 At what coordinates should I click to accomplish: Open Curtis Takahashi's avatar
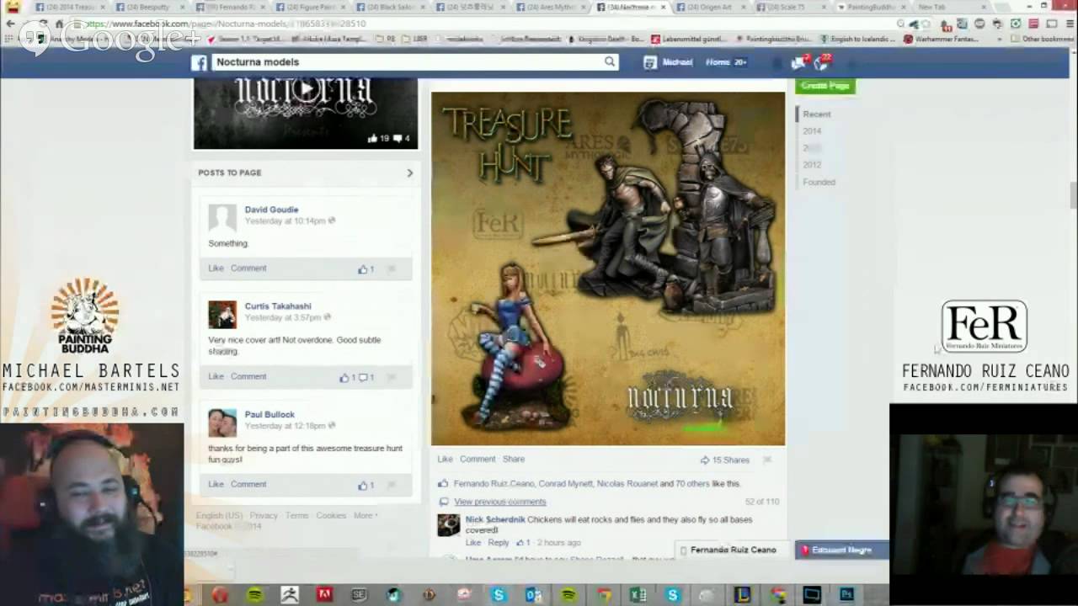coord(222,315)
